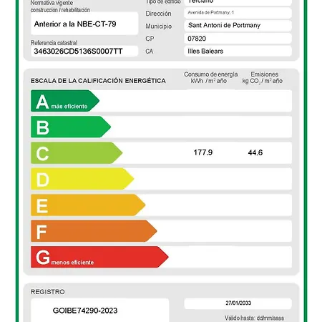Click the energy consumption value 177.9
The height and width of the screenshot is (322, 322).
[203, 152]
